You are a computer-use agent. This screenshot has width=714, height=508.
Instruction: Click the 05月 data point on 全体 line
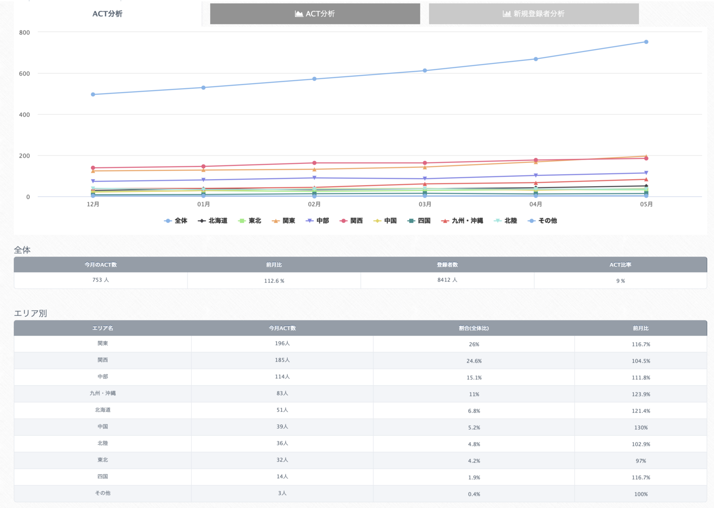coord(646,42)
